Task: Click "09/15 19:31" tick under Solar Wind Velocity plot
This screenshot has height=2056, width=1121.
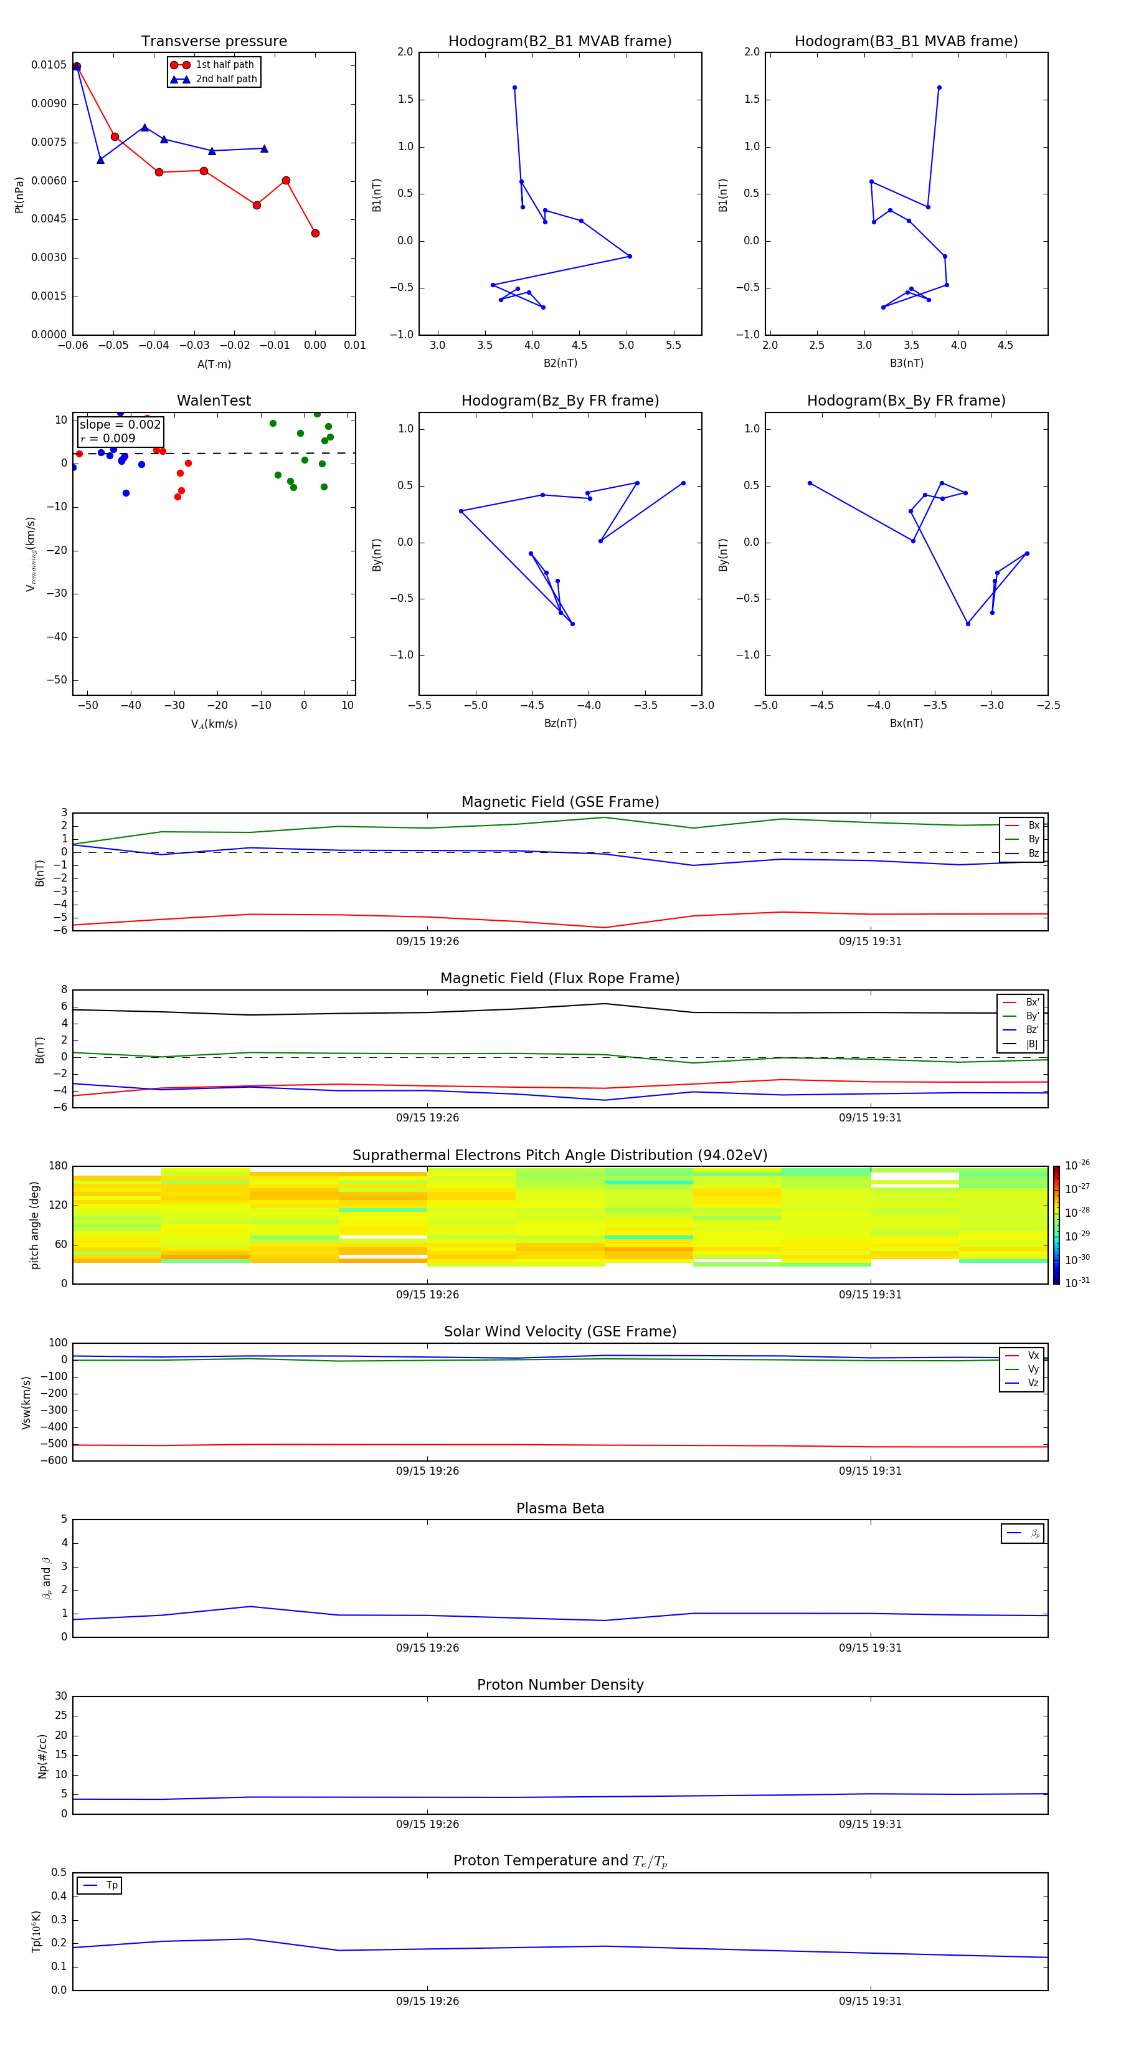Action: point(871,1471)
